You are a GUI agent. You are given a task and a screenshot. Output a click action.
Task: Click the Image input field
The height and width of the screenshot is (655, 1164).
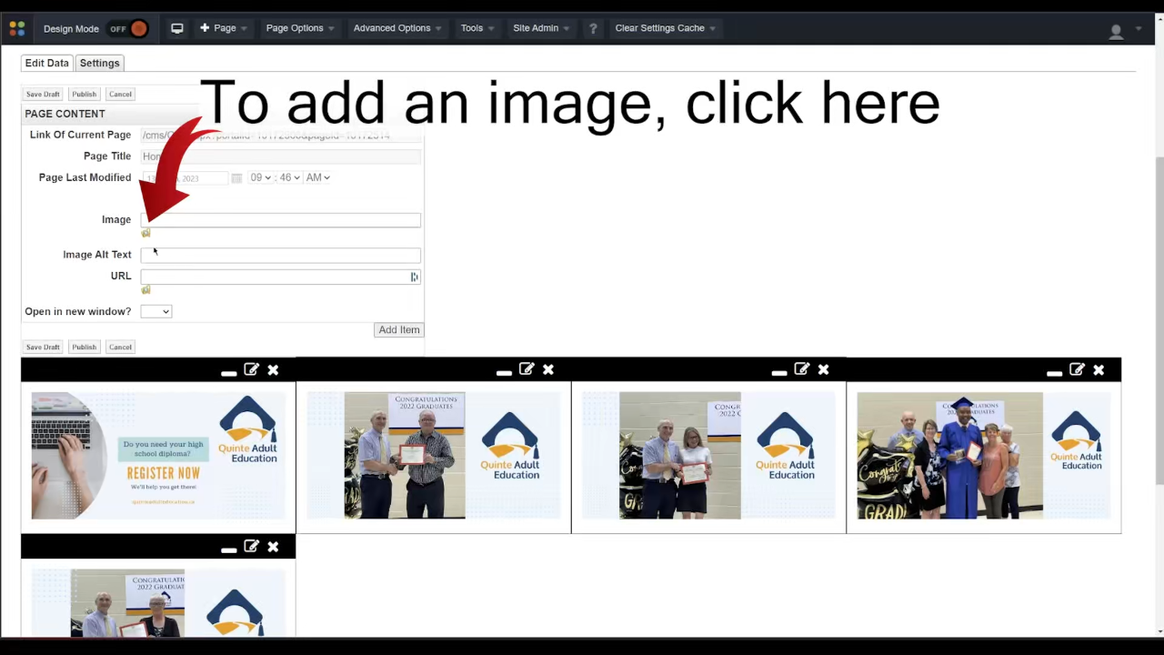tap(280, 220)
